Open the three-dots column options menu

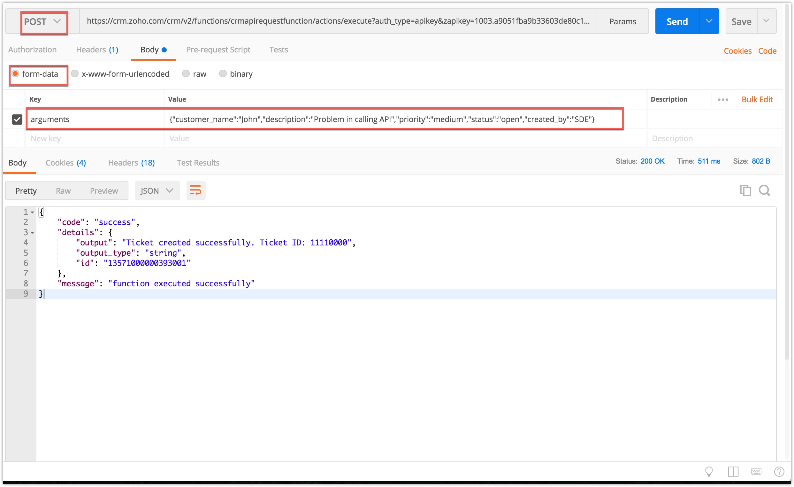(723, 100)
